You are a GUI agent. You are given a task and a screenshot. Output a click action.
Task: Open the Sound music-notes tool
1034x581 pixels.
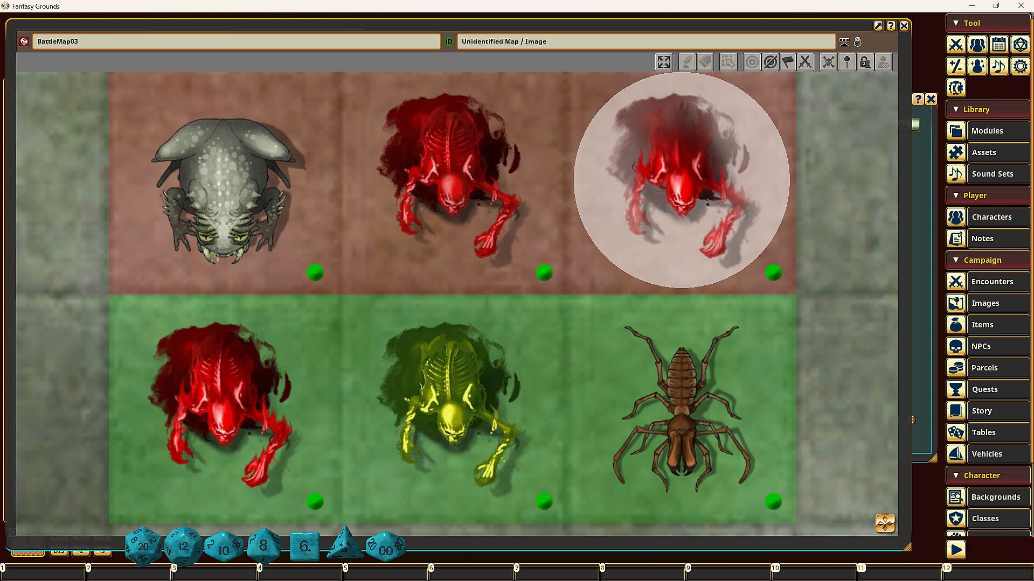[998, 66]
